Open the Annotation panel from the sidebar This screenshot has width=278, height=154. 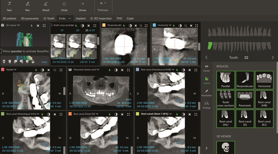click(x=207, y=93)
